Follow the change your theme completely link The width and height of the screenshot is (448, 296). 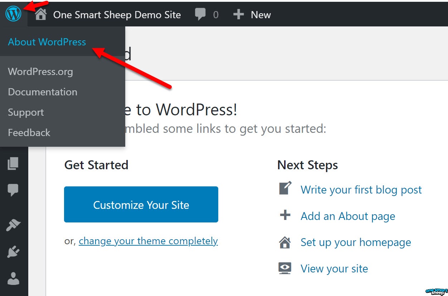(148, 241)
